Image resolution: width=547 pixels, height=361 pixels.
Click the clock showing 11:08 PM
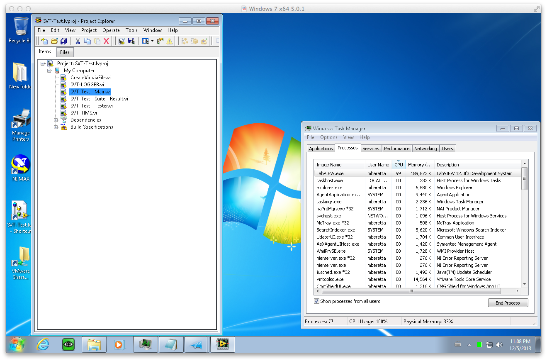520,341
